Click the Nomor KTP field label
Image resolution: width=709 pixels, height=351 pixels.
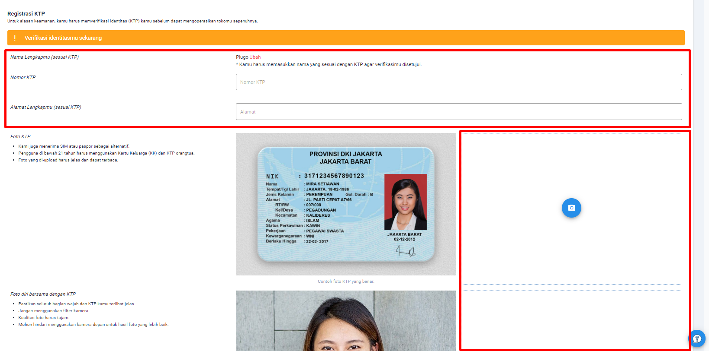click(x=23, y=77)
